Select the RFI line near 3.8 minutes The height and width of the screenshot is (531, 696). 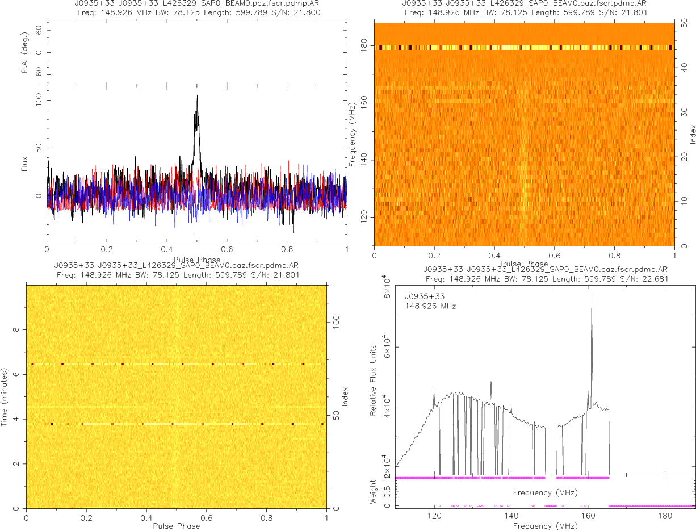[x=176, y=424]
